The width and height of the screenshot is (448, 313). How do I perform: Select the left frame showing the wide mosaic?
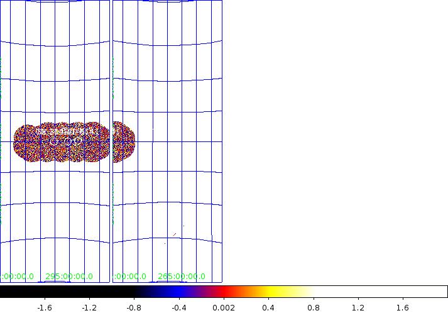(x=55, y=141)
